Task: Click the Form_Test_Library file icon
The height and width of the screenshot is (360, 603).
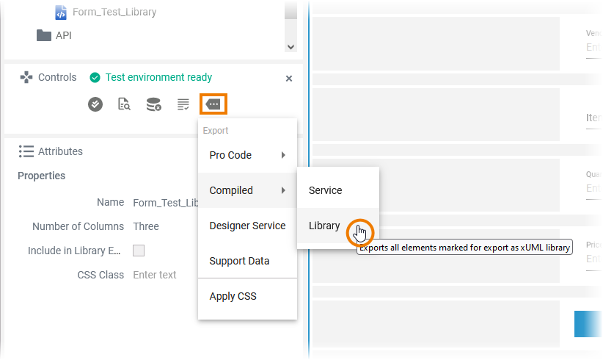Action: 61,12
